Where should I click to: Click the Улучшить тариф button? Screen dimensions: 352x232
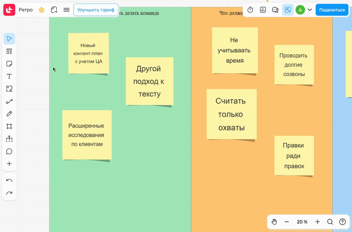click(x=95, y=10)
